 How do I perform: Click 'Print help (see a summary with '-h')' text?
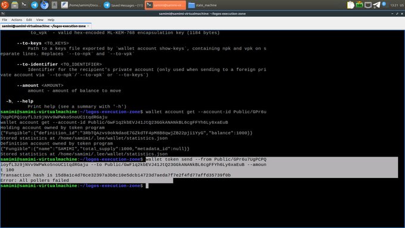77,107
